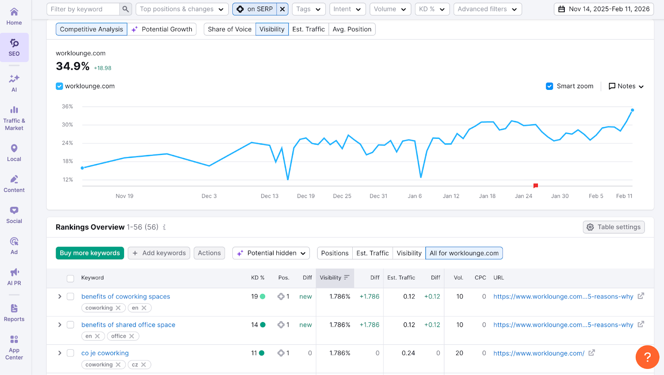Image resolution: width=664 pixels, height=375 pixels.
Task: Open the Volume filter dropdown
Action: pyautogui.click(x=389, y=9)
